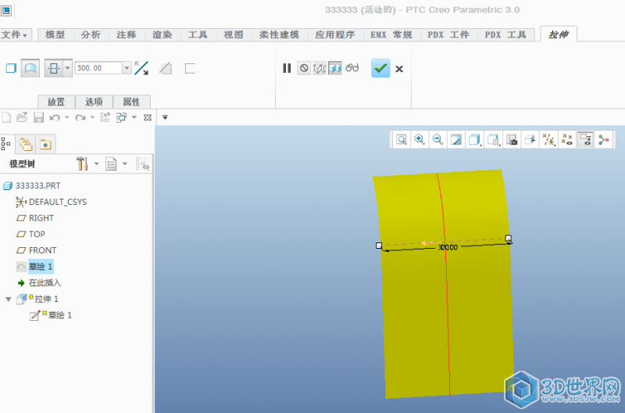
Task: Open the depth value history dropdown
Action: tap(127, 68)
